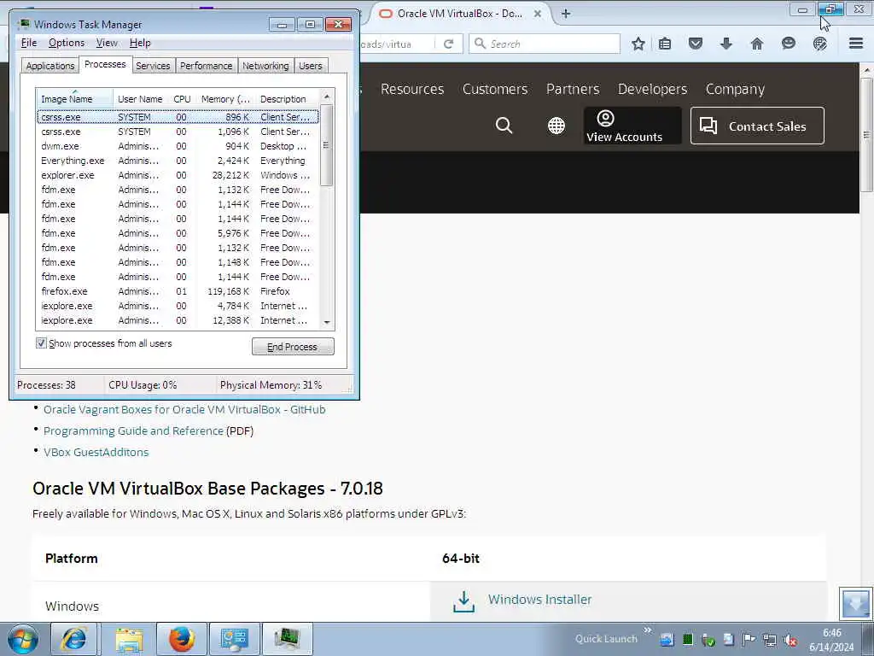
Task: Click the green CPU meter tray icon
Action: click(688, 640)
